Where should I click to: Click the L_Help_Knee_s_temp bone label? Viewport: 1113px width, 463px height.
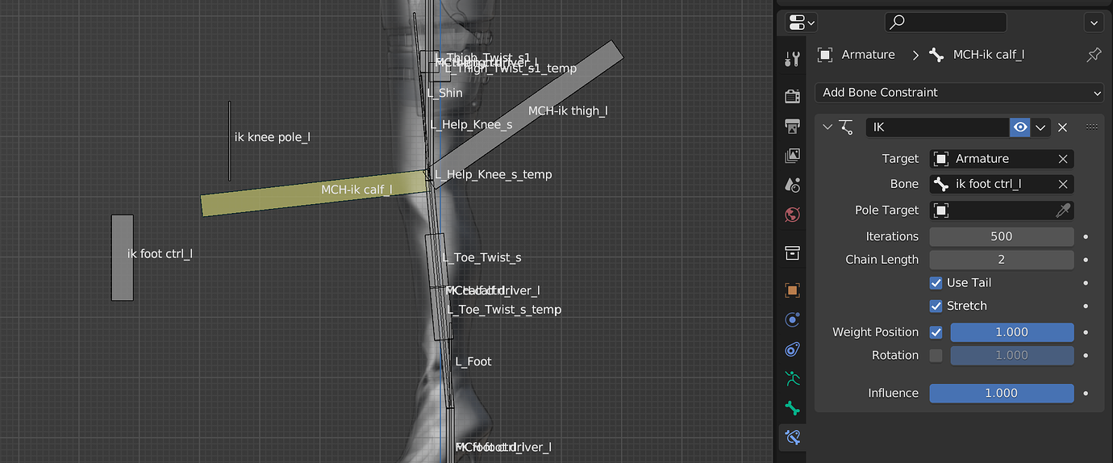(x=494, y=174)
